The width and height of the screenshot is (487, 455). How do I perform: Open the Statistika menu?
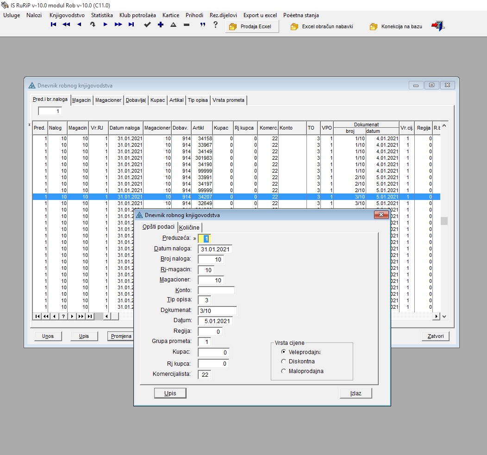tap(102, 15)
